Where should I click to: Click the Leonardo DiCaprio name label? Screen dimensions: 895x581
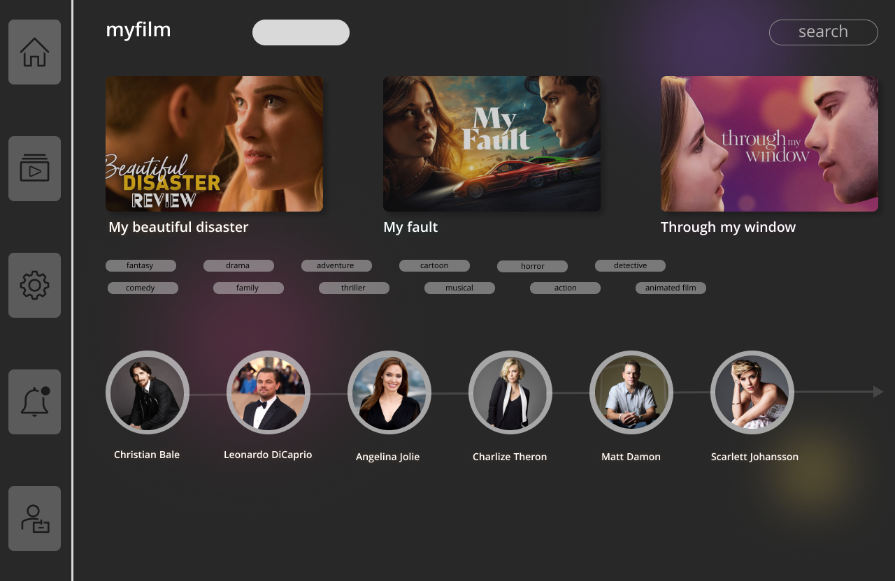268,455
